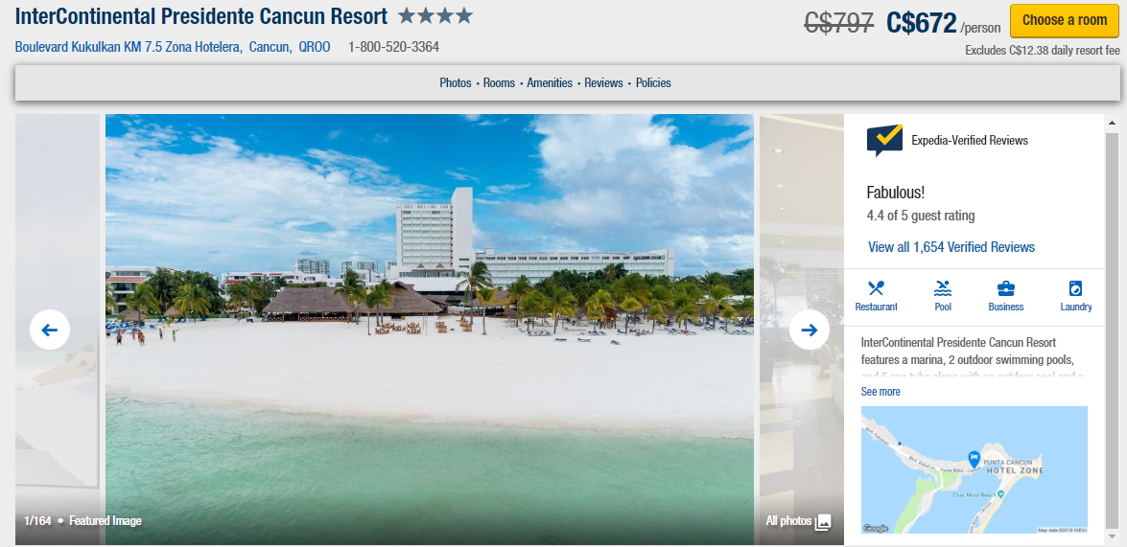Open the Boulevard Kukulkan address link
The height and width of the screenshot is (547, 1127).
(173, 47)
